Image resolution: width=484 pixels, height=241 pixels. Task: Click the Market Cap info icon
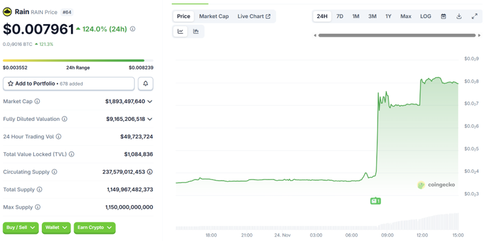(x=37, y=101)
